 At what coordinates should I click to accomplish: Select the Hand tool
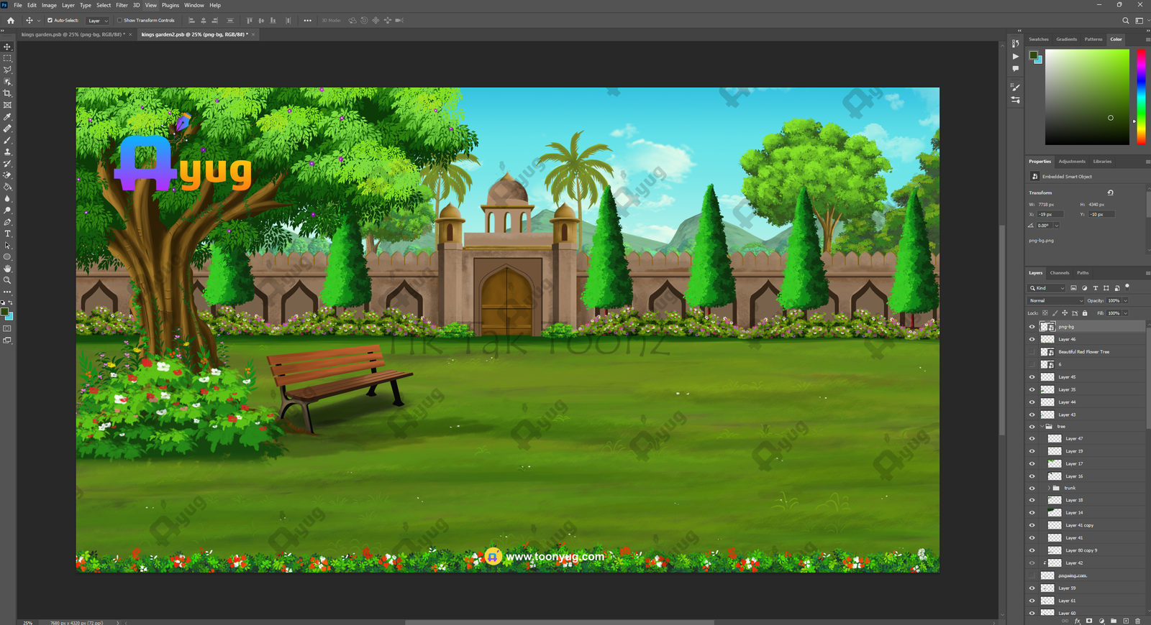(x=7, y=269)
